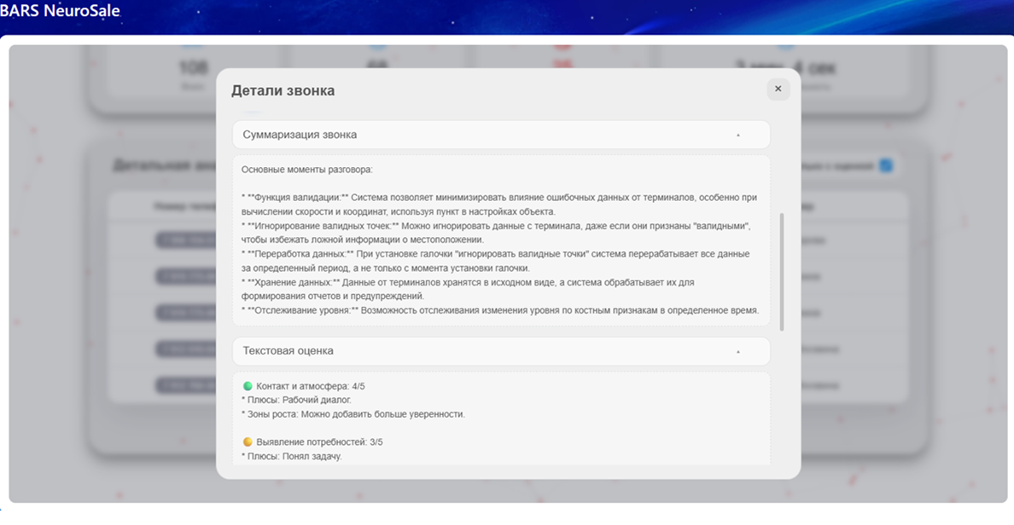Collapse the Суммаризация звонка section
This screenshot has height=525, width=1014.
tap(501, 135)
